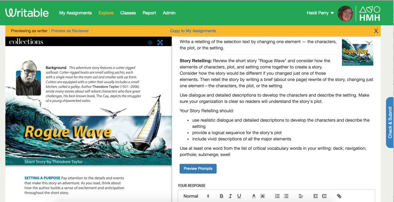Viewport: 394px width, 202px height.
Task: Click Copy to My Assignments link
Action: [x=193, y=31]
